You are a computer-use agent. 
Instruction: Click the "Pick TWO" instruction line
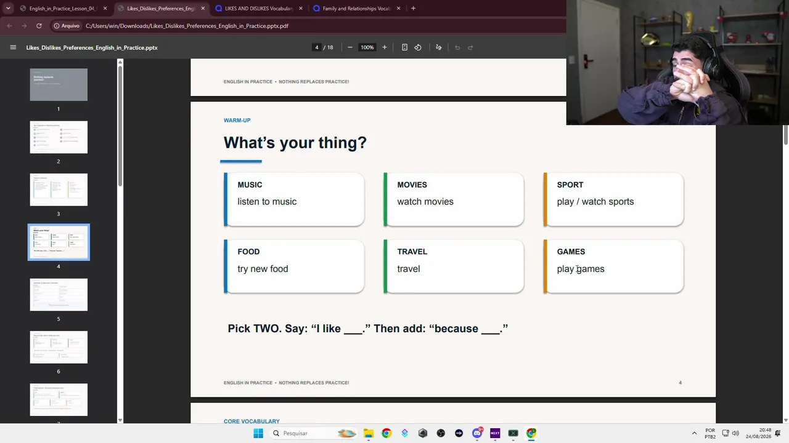click(x=368, y=329)
